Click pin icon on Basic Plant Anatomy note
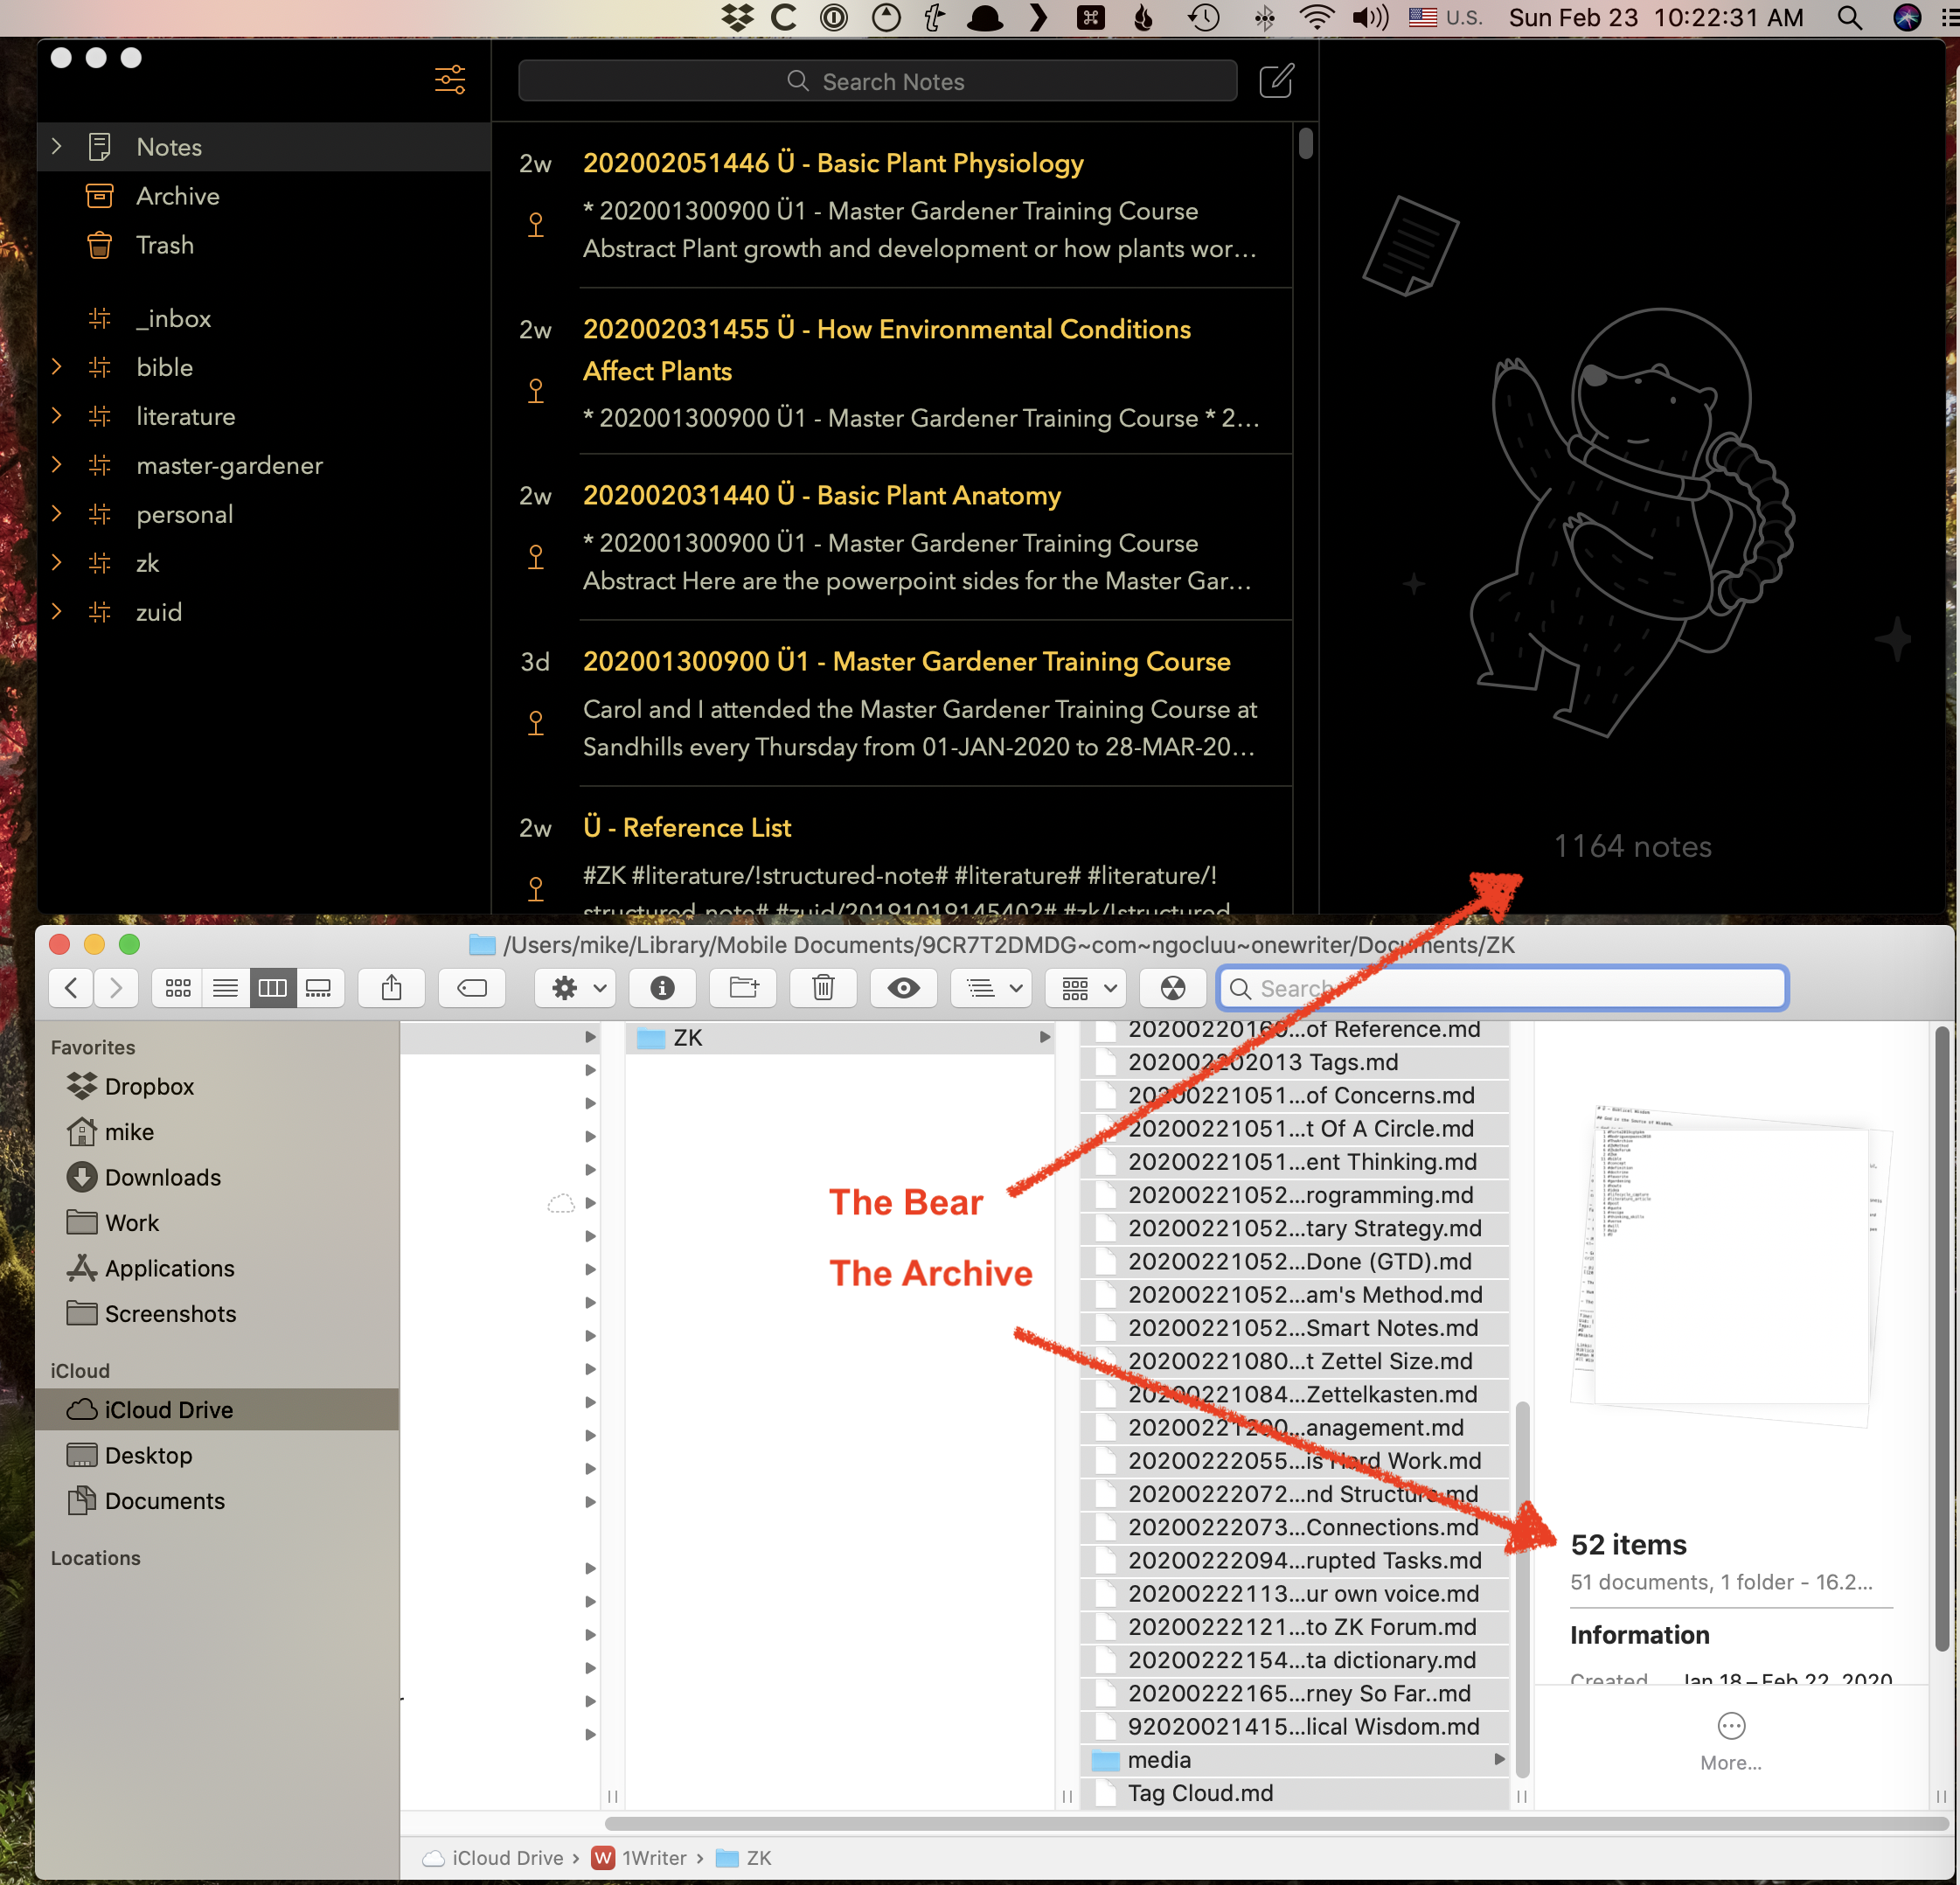1960x1885 pixels. tap(536, 557)
